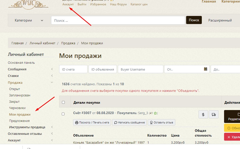Click the WUC site logo
This screenshot has width=240, height=149.
point(28,4)
